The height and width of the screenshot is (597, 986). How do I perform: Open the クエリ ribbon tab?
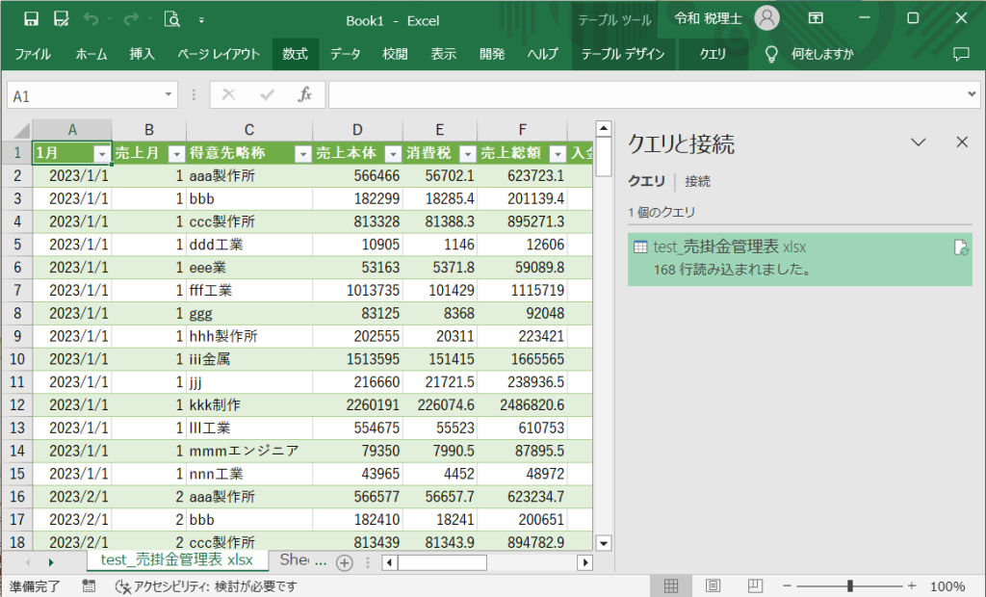pyautogui.click(x=713, y=54)
